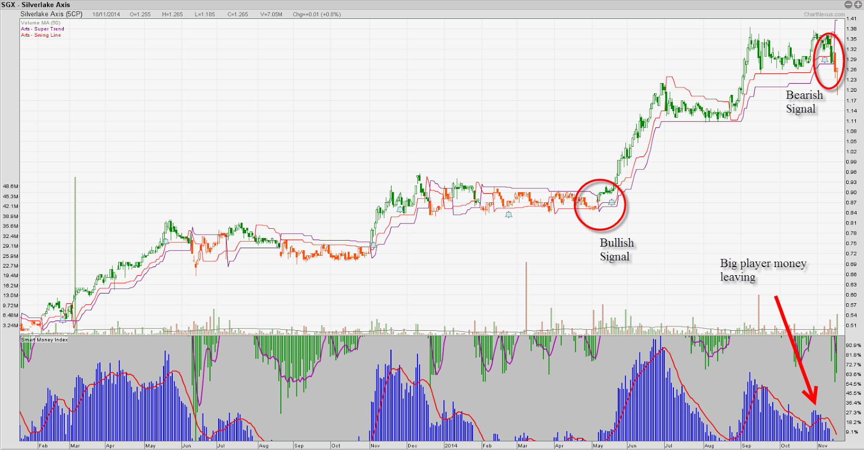The height and width of the screenshot is (450, 864).
Task: Click the "48.6M" volume axis label
Action: pos(11,186)
